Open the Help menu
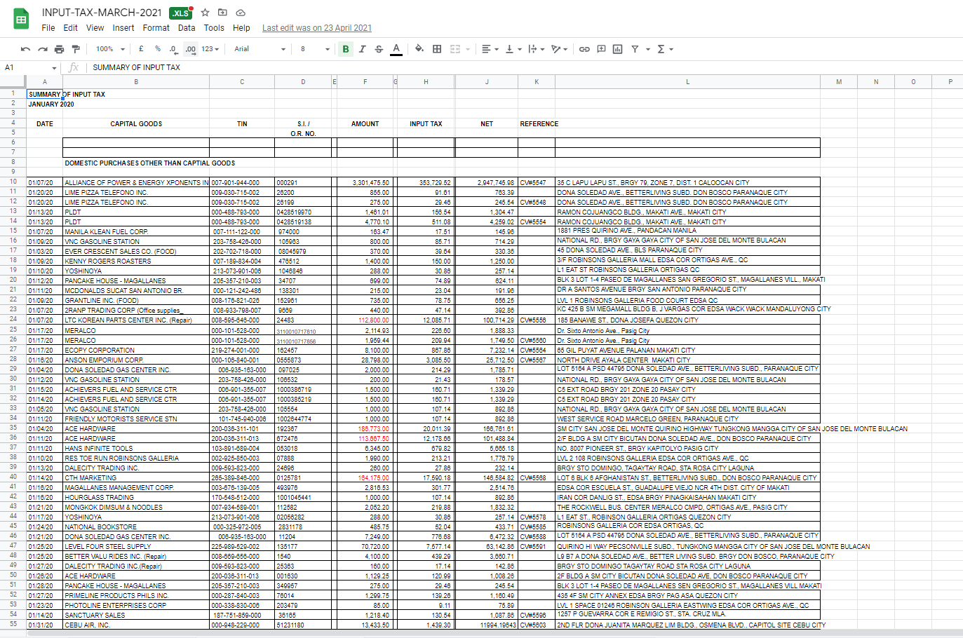This screenshot has width=963, height=638. (241, 28)
